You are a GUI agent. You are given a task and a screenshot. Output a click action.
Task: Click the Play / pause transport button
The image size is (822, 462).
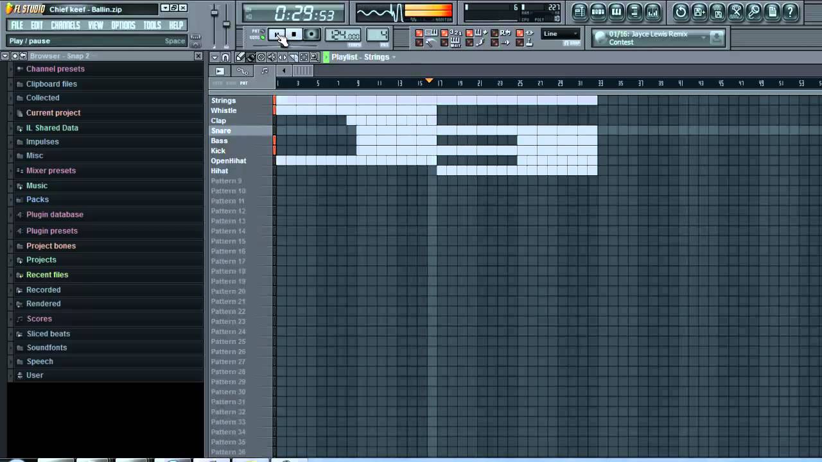click(x=277, y=33)
